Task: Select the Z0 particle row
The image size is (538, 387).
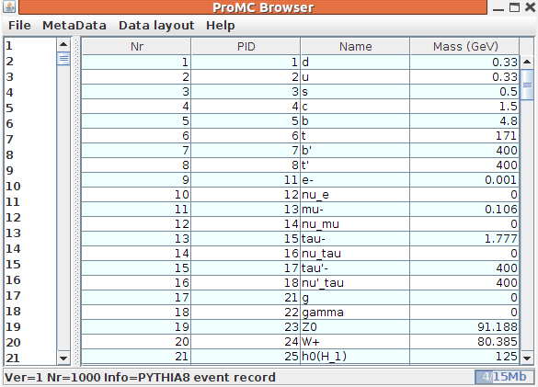Action: (300, 327)
